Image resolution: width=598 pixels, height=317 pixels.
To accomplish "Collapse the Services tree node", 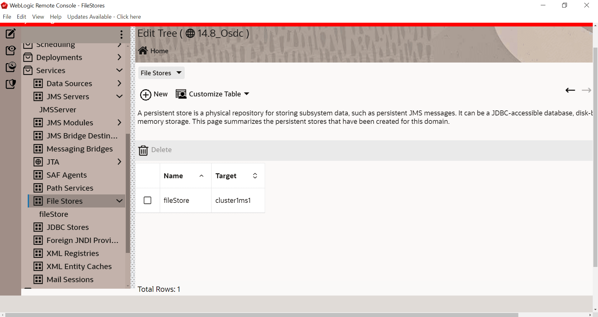I will [x=119, y=70].
